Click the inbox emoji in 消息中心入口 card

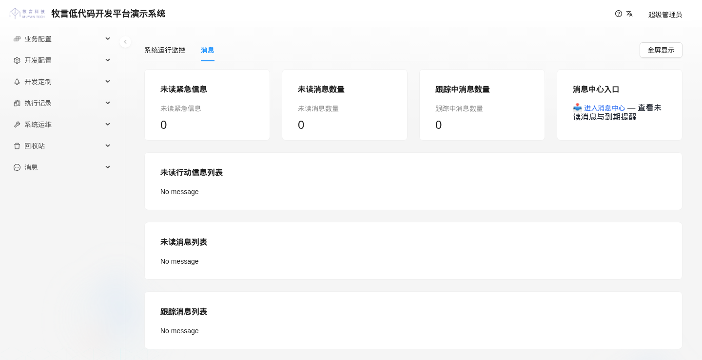(577, 108)
